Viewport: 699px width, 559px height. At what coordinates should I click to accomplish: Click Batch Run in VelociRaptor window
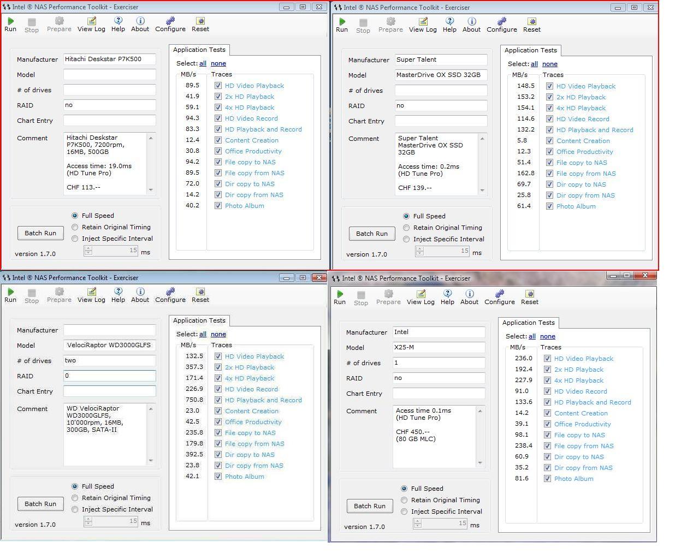40,504
